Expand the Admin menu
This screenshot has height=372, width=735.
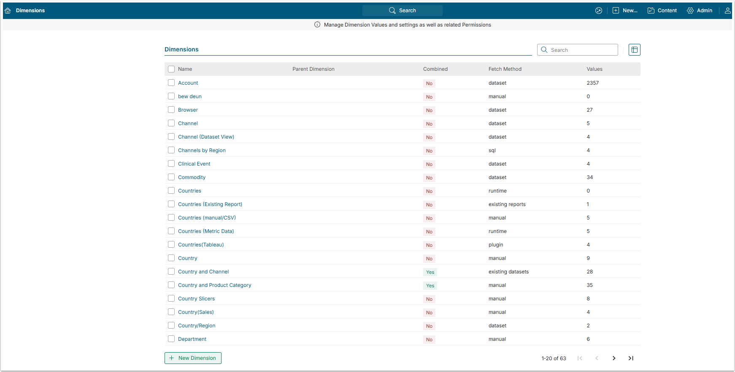(700, 11)
